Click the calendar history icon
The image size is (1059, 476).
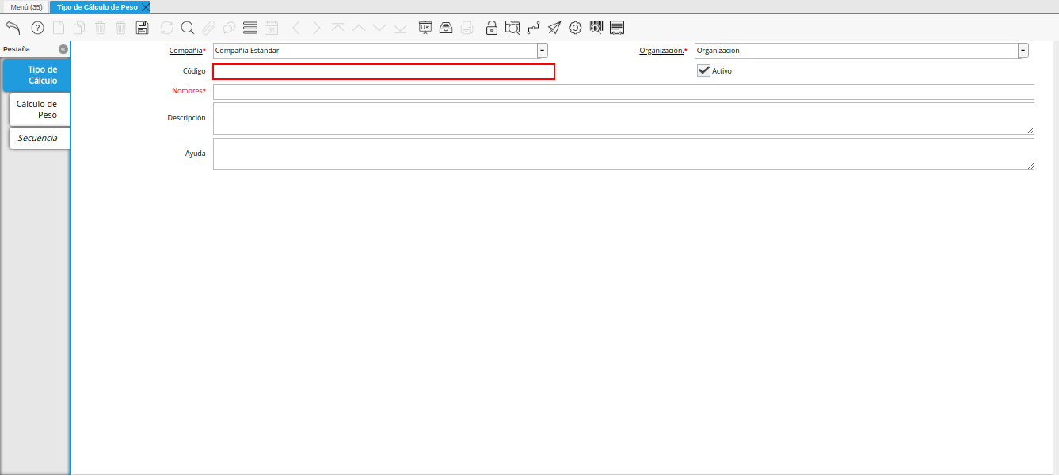click(x=271, y=28)
